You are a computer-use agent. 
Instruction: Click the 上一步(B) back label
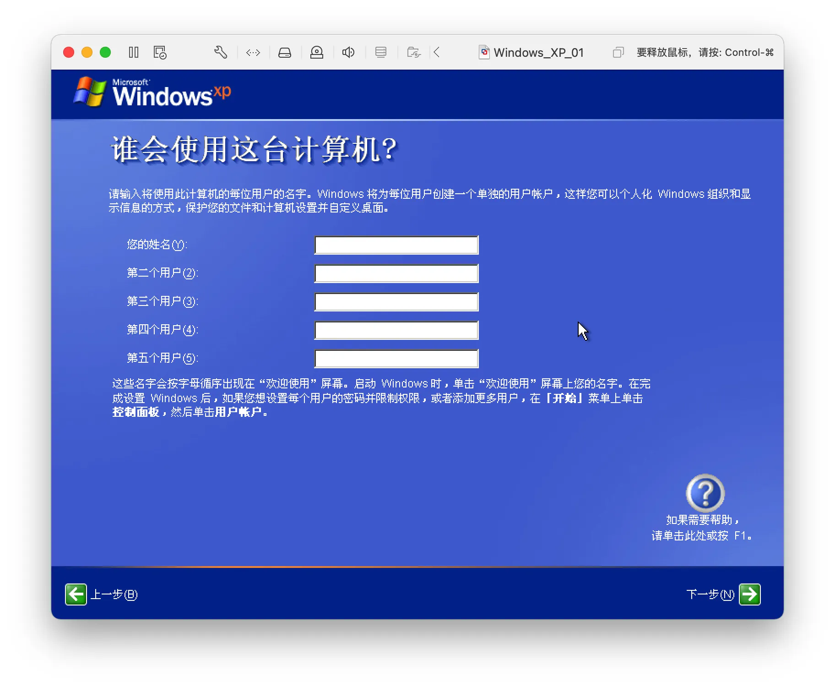(x=114, y=594)
